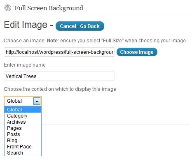This screenshot has height=164, width=192.
Task: Click the Global context combo box
Action: point(23,101)
